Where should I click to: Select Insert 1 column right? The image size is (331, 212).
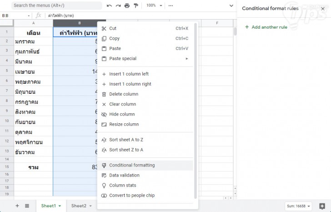click(x=145, y=84)
